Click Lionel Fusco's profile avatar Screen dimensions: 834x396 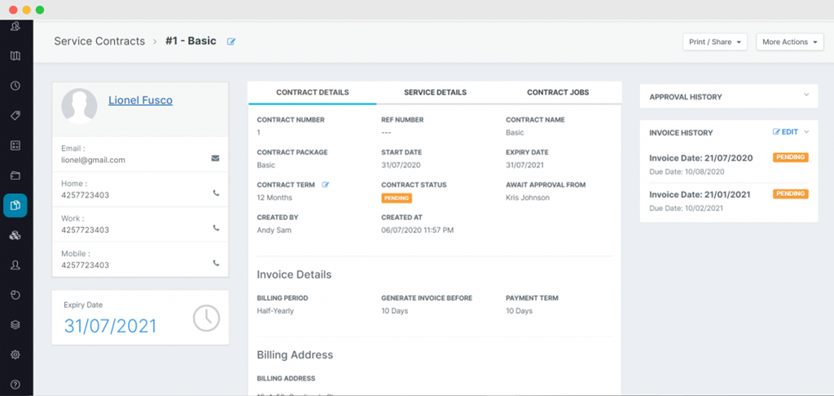pyautogui.click(x=79, y=106)
